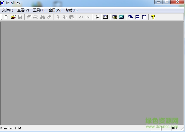Image resolution: width=185 pixels, height=132 pixels.
Task: Click the Paste clipboard icon
Action: coord(72,17)
